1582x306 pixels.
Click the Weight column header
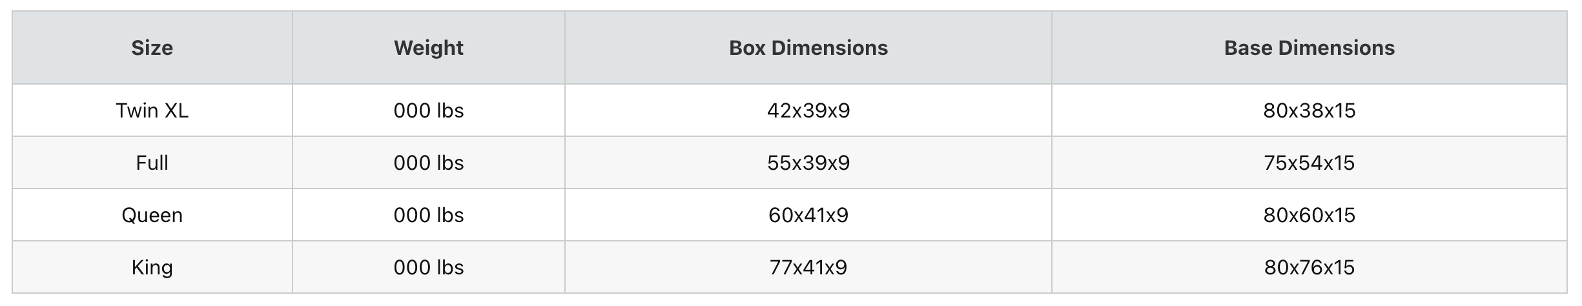[x=429, y=48]
